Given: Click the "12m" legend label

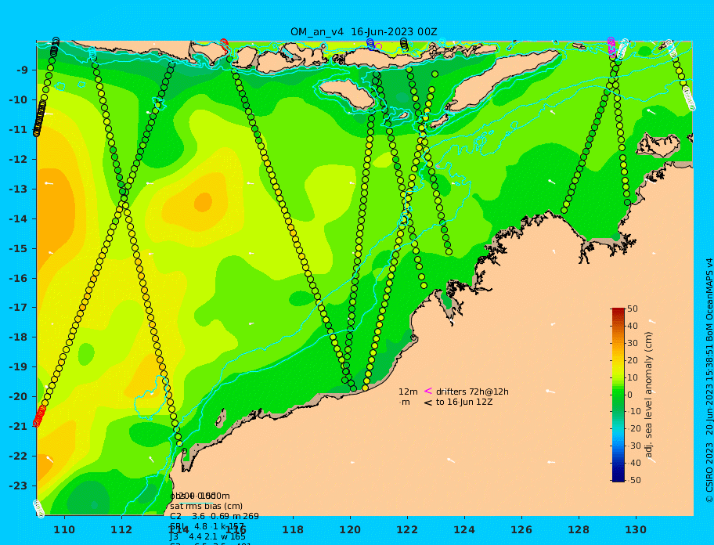Looking at the screenshot, I should point(408,392).
